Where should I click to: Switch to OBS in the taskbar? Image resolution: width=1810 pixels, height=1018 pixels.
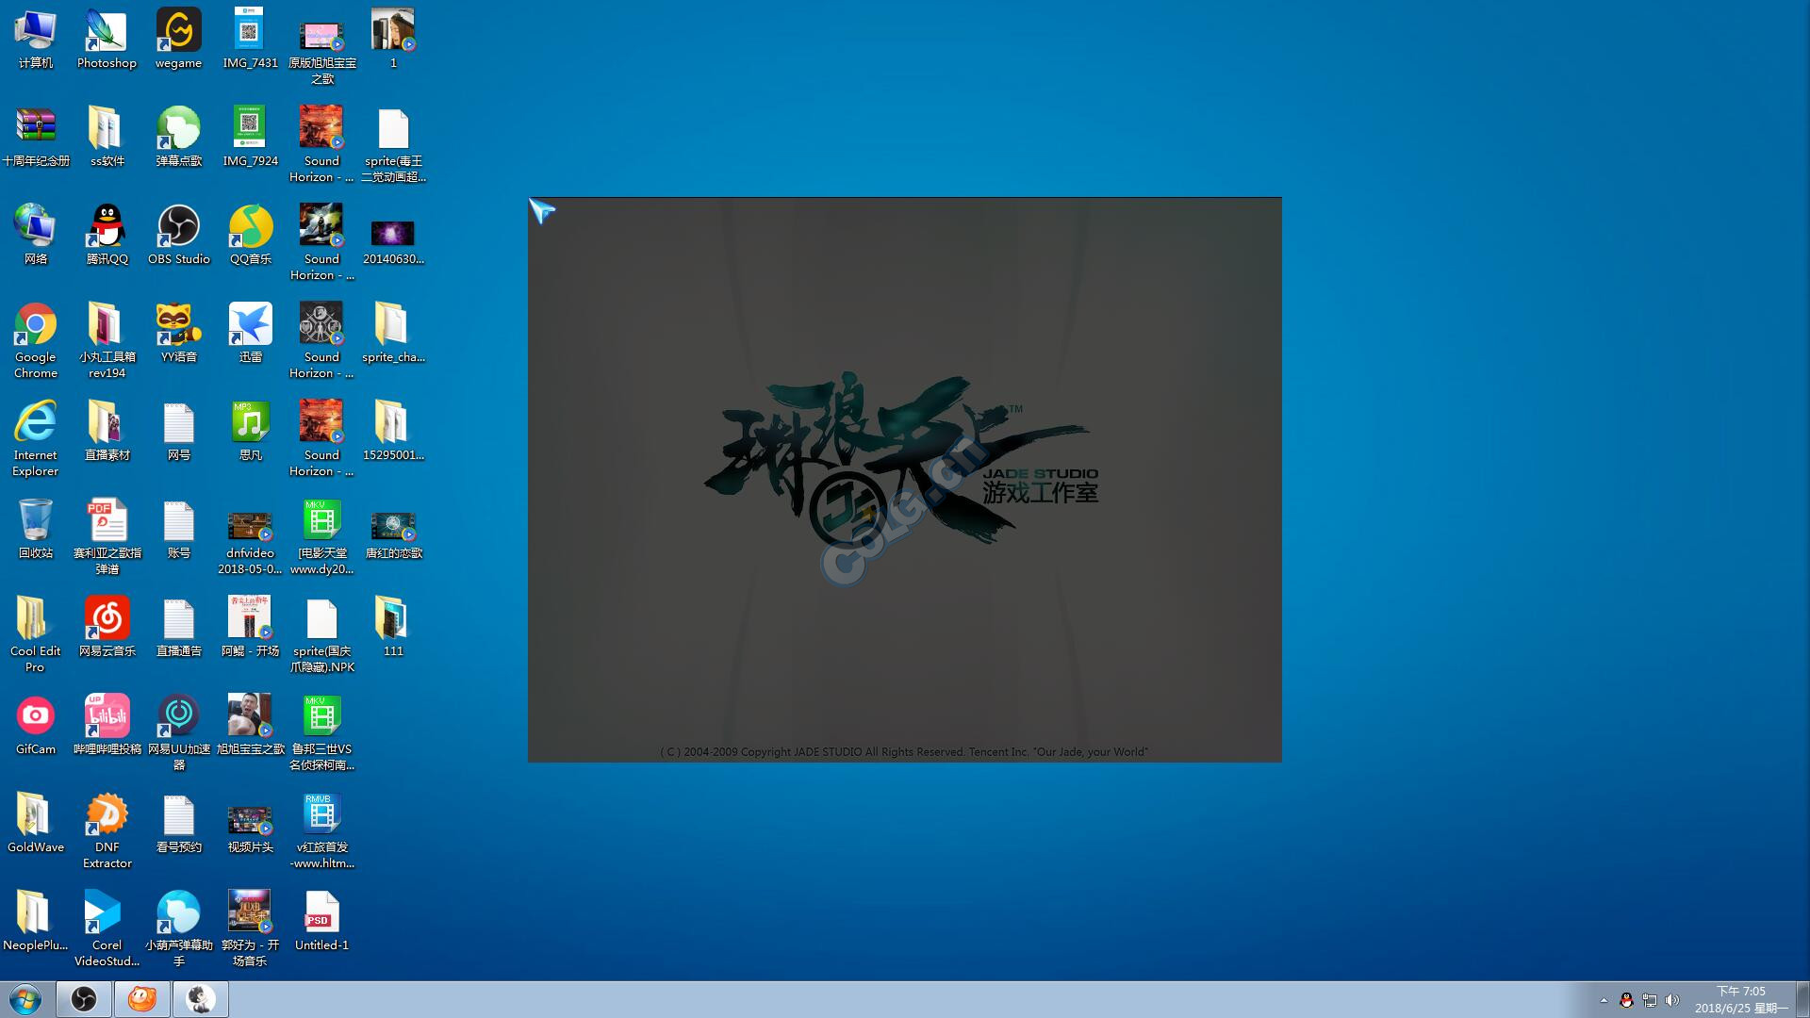pyautogui.click(x=84, y=999)
